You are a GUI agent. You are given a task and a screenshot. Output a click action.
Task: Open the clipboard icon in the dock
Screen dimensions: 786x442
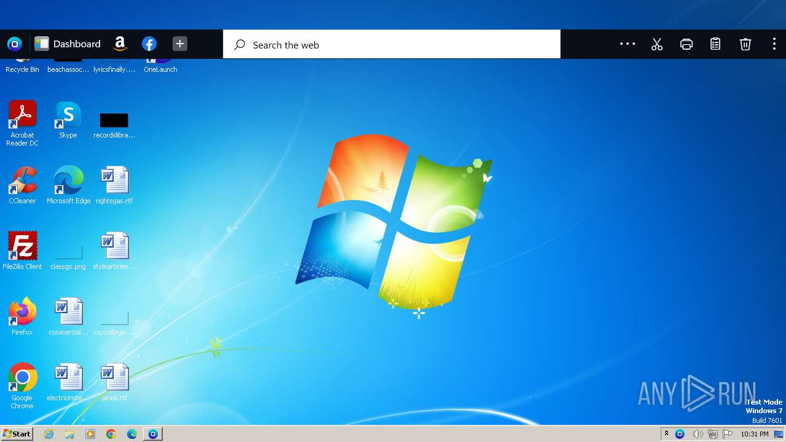(x=715, y=44)
